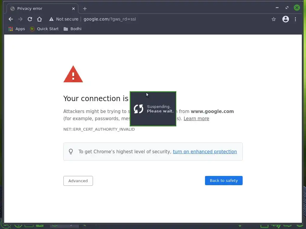Image resolution: width=306 pixels, height=229 pixels.
Task: Click the Back to safety button
Action: pos(224,180)
